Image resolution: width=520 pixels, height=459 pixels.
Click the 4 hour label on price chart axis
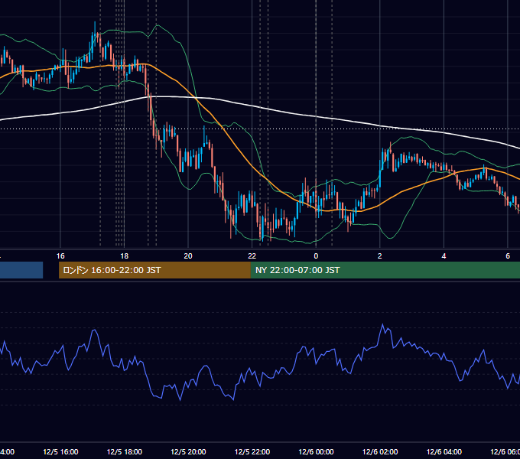444,256
